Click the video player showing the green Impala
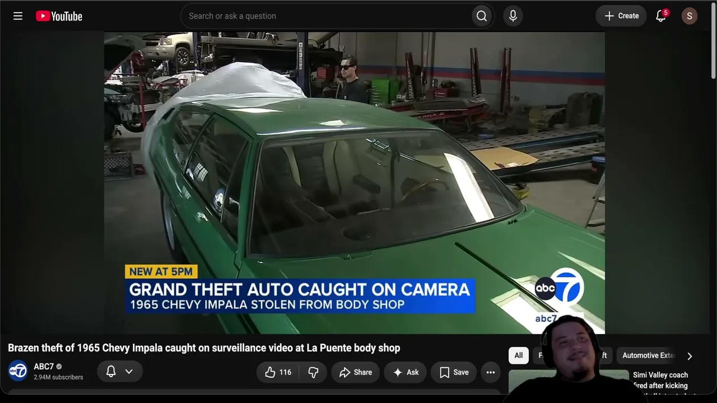The height and width of the screenshot is (403, 717). (x=354, y=182)
